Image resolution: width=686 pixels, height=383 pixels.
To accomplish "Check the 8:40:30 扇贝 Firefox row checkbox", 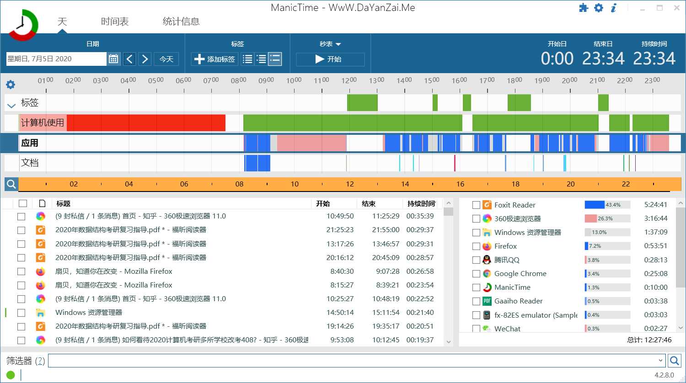I will pos(21,271).
